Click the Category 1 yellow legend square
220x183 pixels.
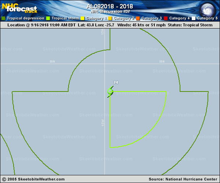pos(82,18)
